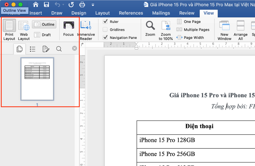Click the 'Tổng hợp bởi' subtitle line
The width and height of the screenshot is (255, 166).
coord(233,106)
